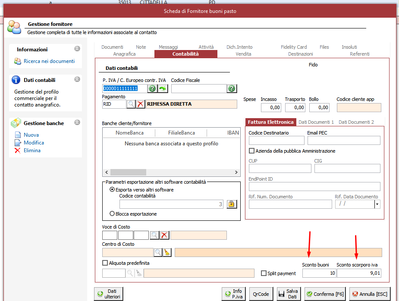The height and width of the screenshot is (301, 399).
Task: Collapse the Gestione banche panel
Action: point(77,123)
